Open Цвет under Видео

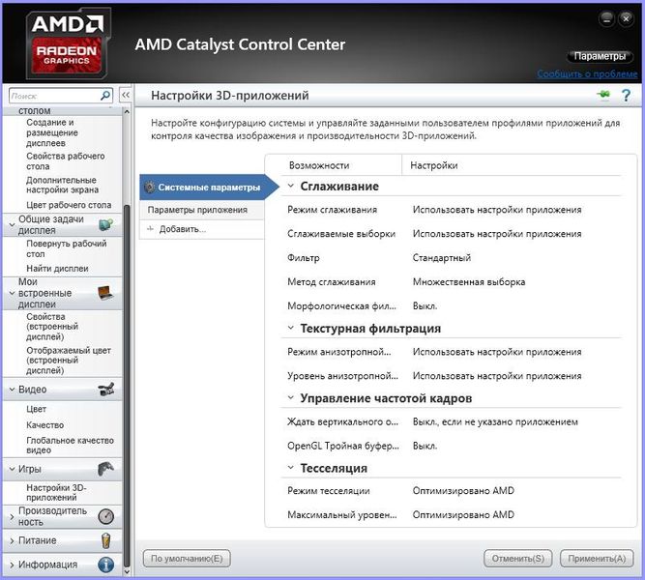(36, 409)
